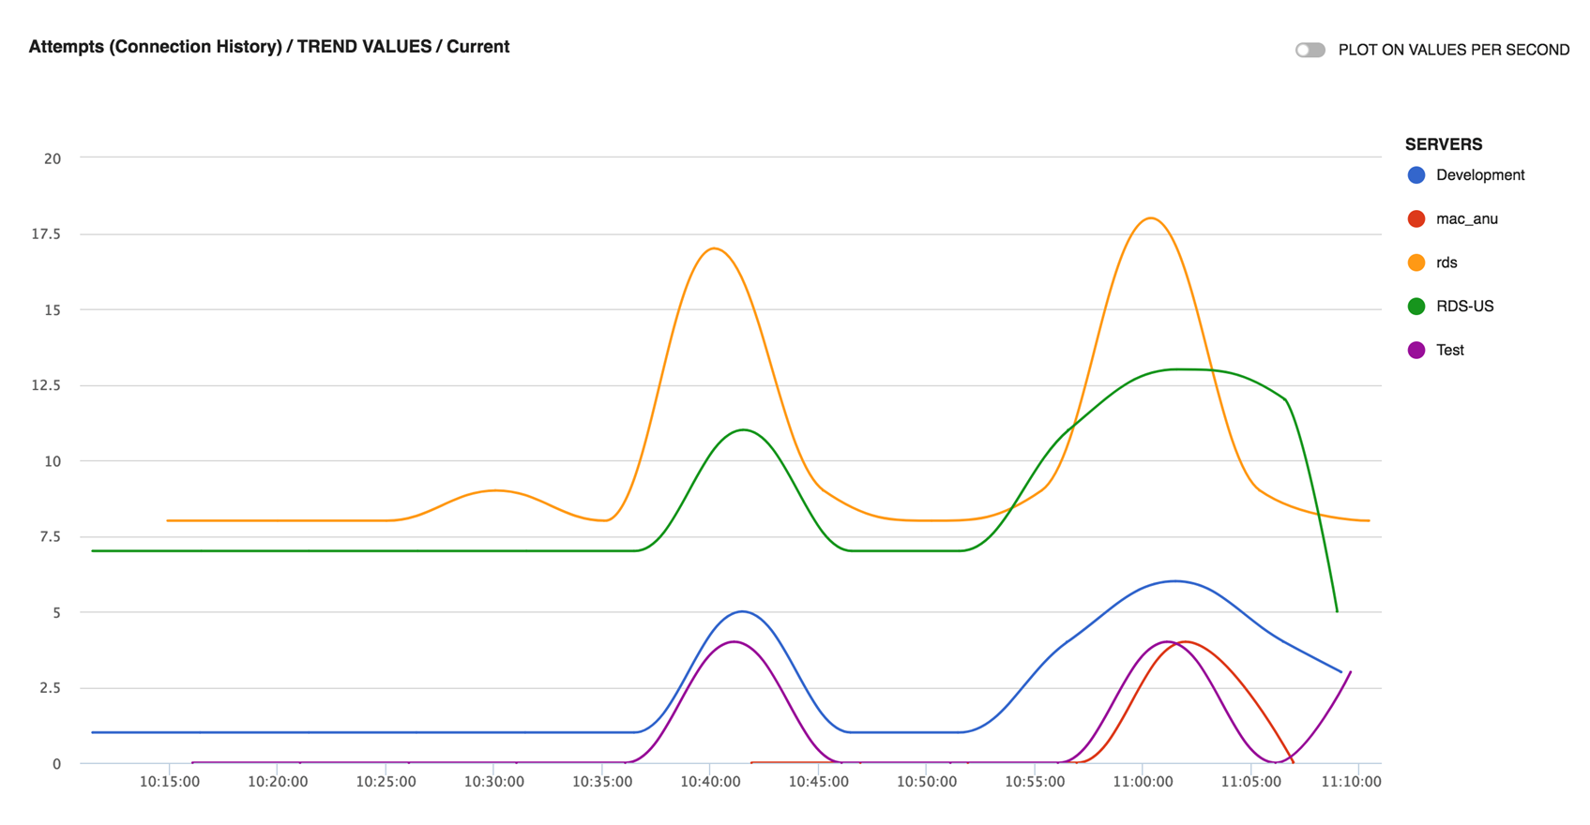Hide the rds series via its legend label
Screen dimensions: 1590x825
(x=1446, y=263)
